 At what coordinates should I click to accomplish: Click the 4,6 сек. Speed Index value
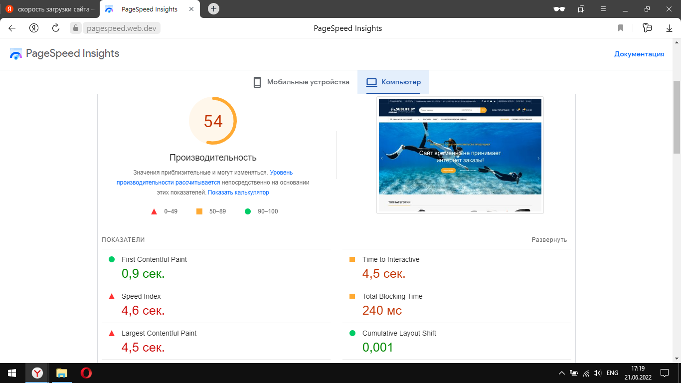coord(143,311)
